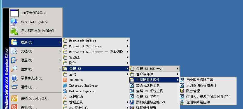This screenshot has height=109, width=243.
Task: Launch Microsoft Update icon
Action: point(14,22)
